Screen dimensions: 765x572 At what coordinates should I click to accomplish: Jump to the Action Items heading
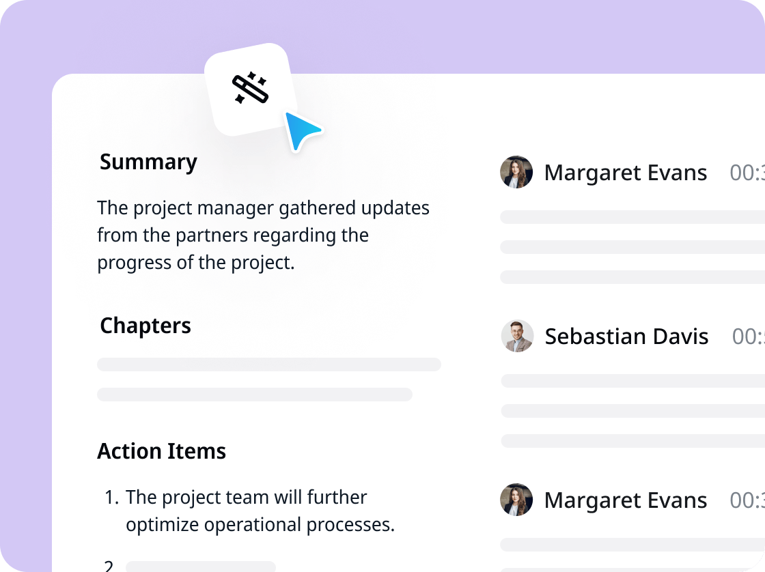click(162, 451)
